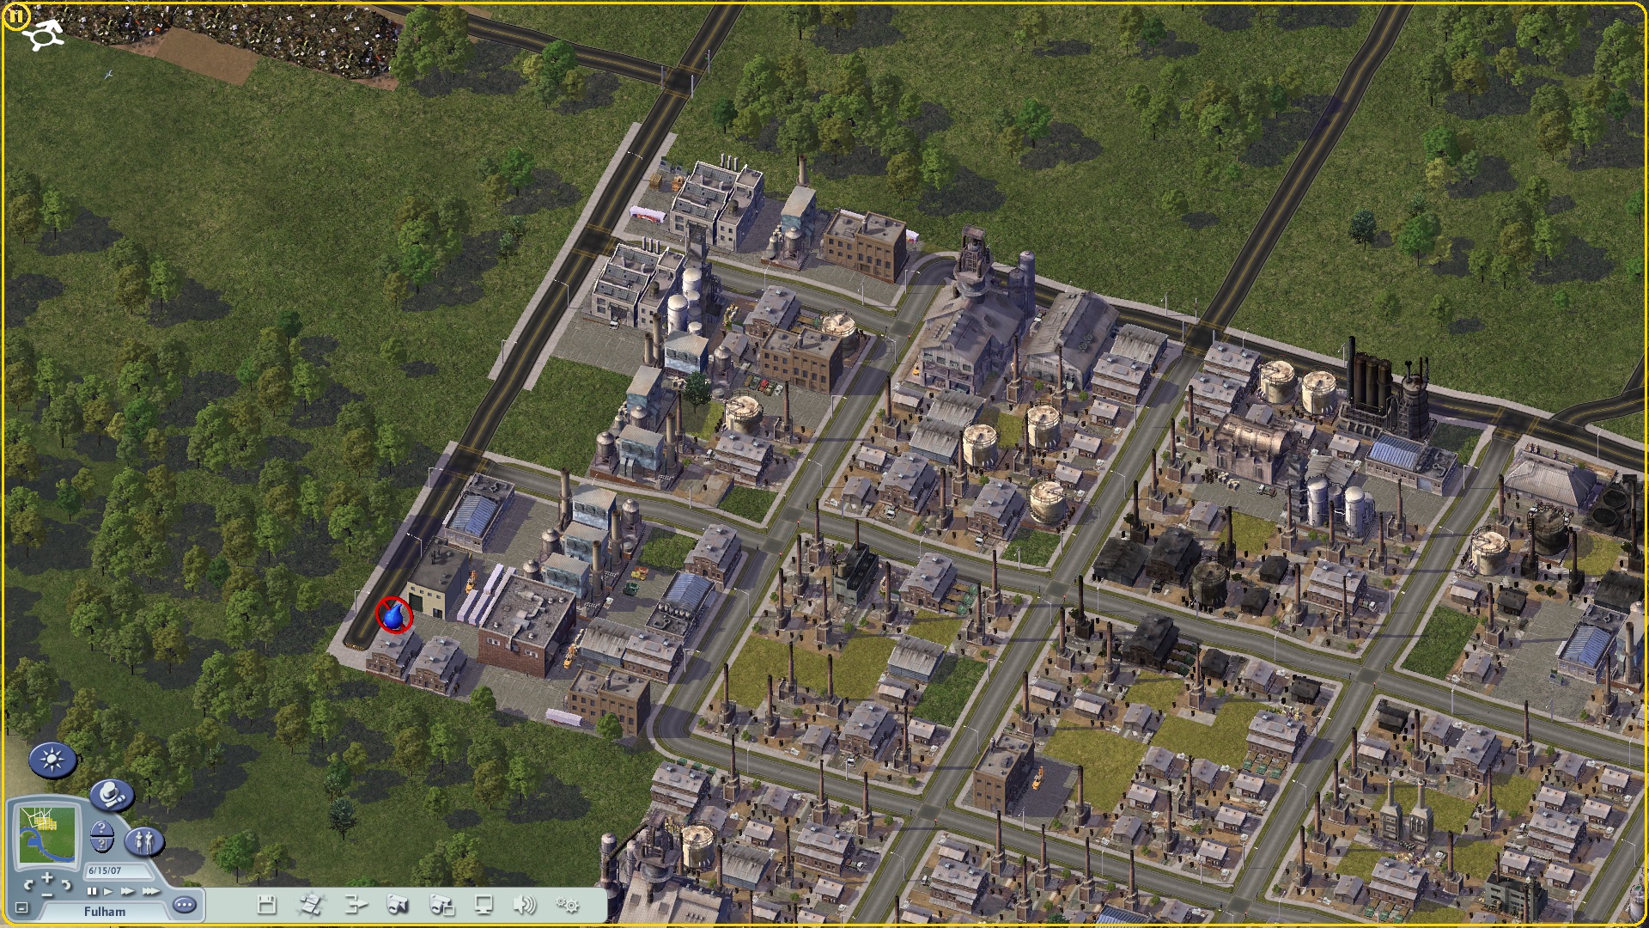Viewport: 1649px width, 928px height.
Task: Open the Exit to Region icon
Action: tap(310, 905)
